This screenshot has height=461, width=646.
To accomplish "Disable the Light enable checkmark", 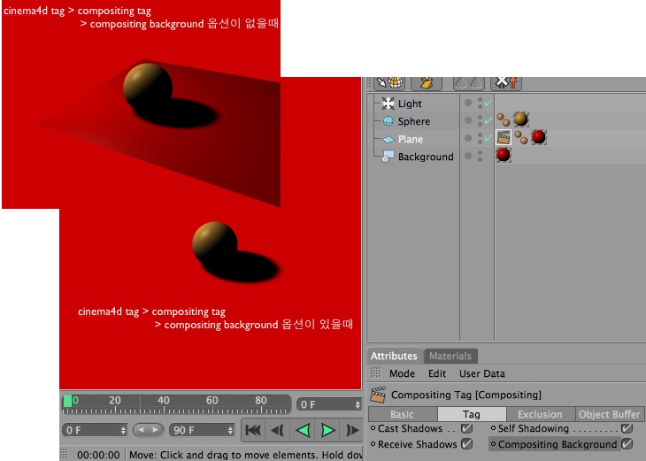I will pyautogui.click(x=488, y=103).
